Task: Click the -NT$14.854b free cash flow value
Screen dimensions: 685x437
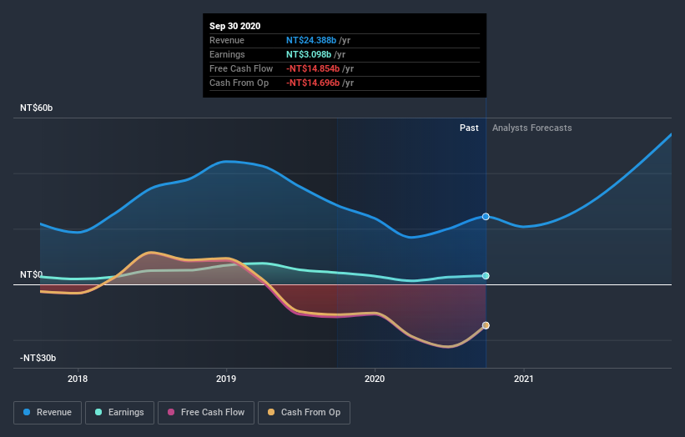Action: pyautogui.click(x=313, y=68)
